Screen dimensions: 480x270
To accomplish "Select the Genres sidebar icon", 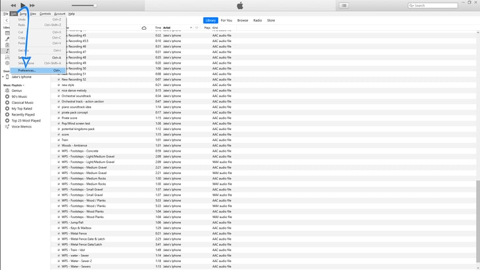I will coord(7,57).
